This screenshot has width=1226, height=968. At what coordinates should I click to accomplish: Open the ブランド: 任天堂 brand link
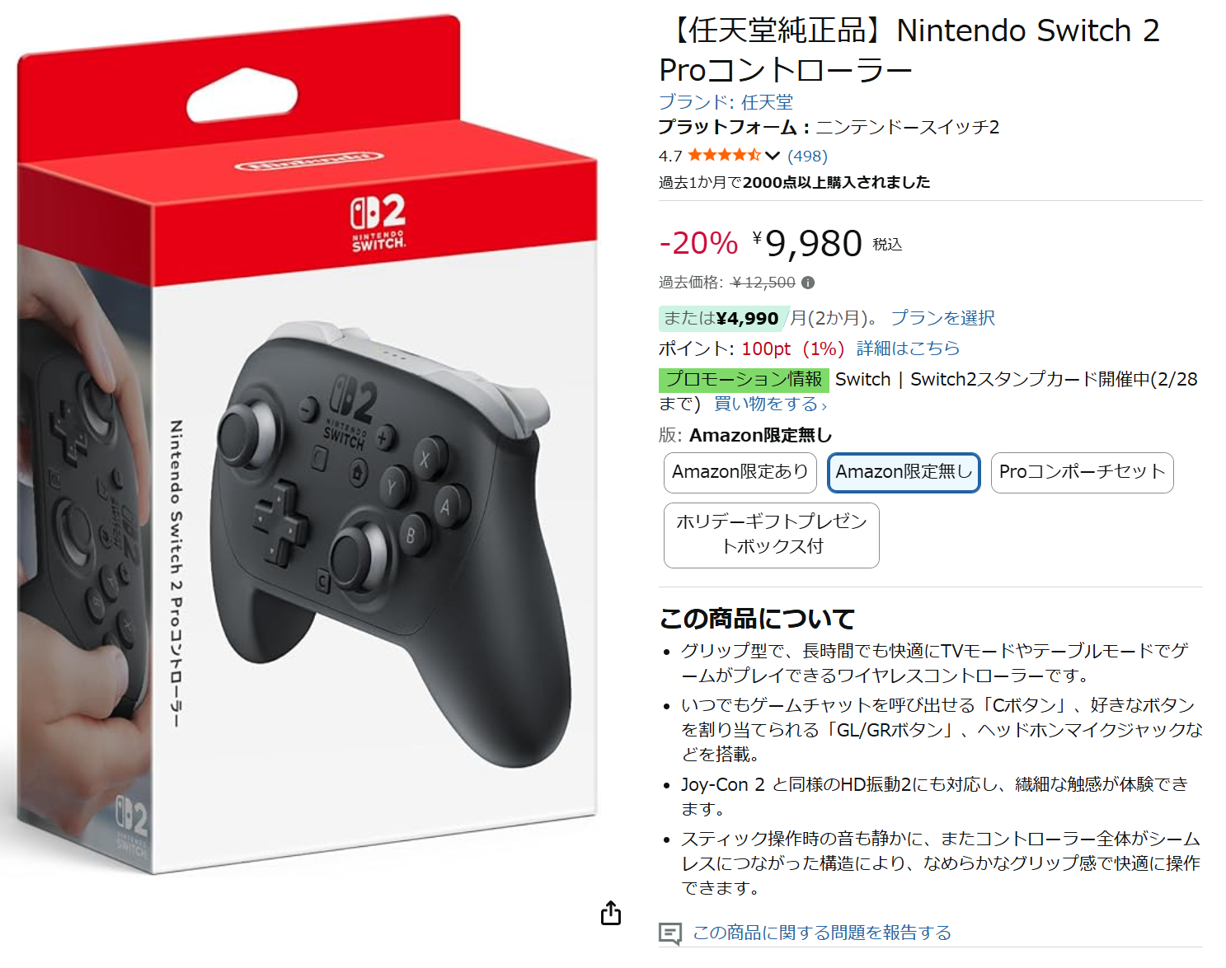click(726, 102)
